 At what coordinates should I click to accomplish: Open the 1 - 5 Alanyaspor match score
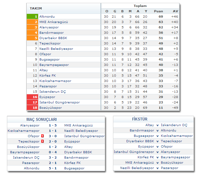point(53,125)
